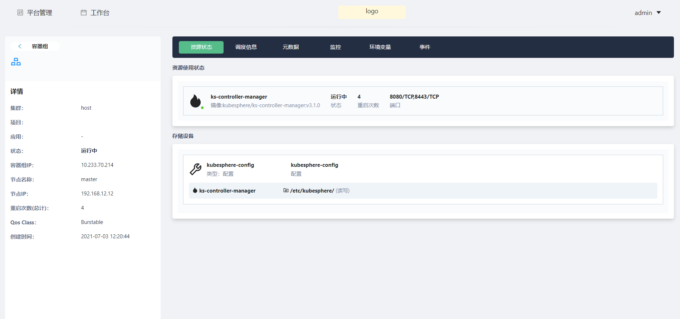The height and width of the screenshot is (319, 680).
Task: Switch to the 调度信息 tab
Action: [246, 47]
